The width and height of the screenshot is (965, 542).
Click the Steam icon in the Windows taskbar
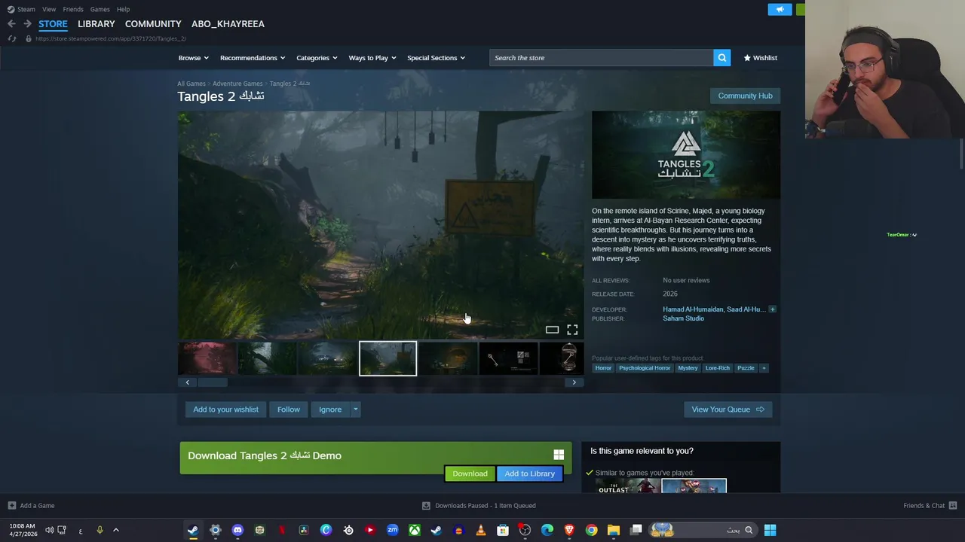(193, 530)
